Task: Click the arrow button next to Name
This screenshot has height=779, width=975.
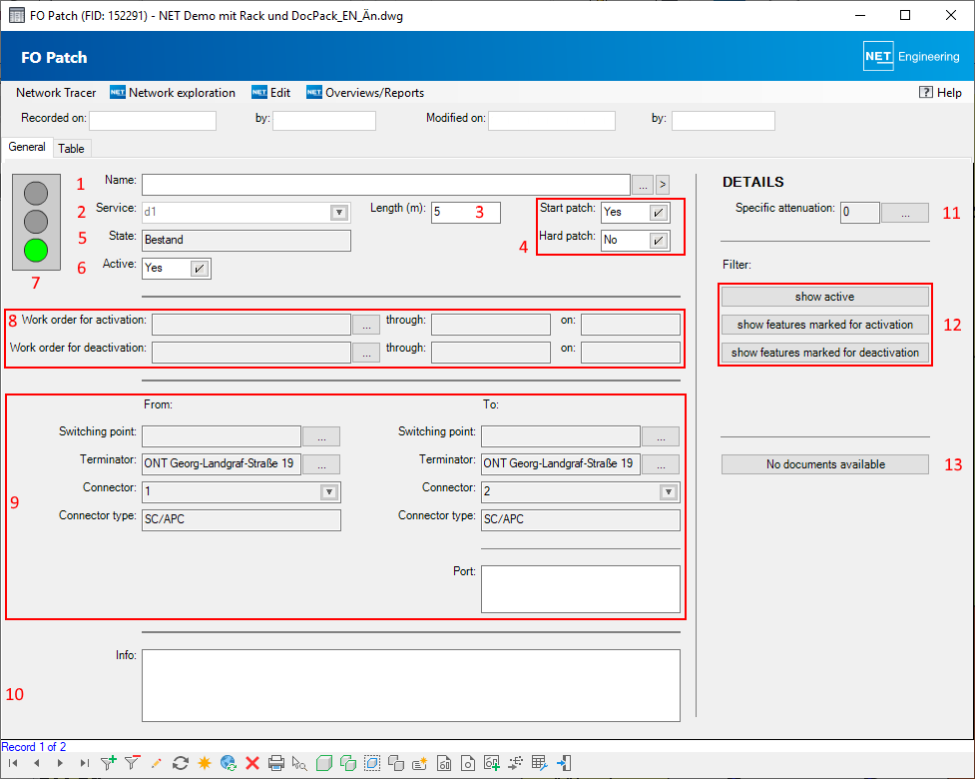Action: click(663, 185)
